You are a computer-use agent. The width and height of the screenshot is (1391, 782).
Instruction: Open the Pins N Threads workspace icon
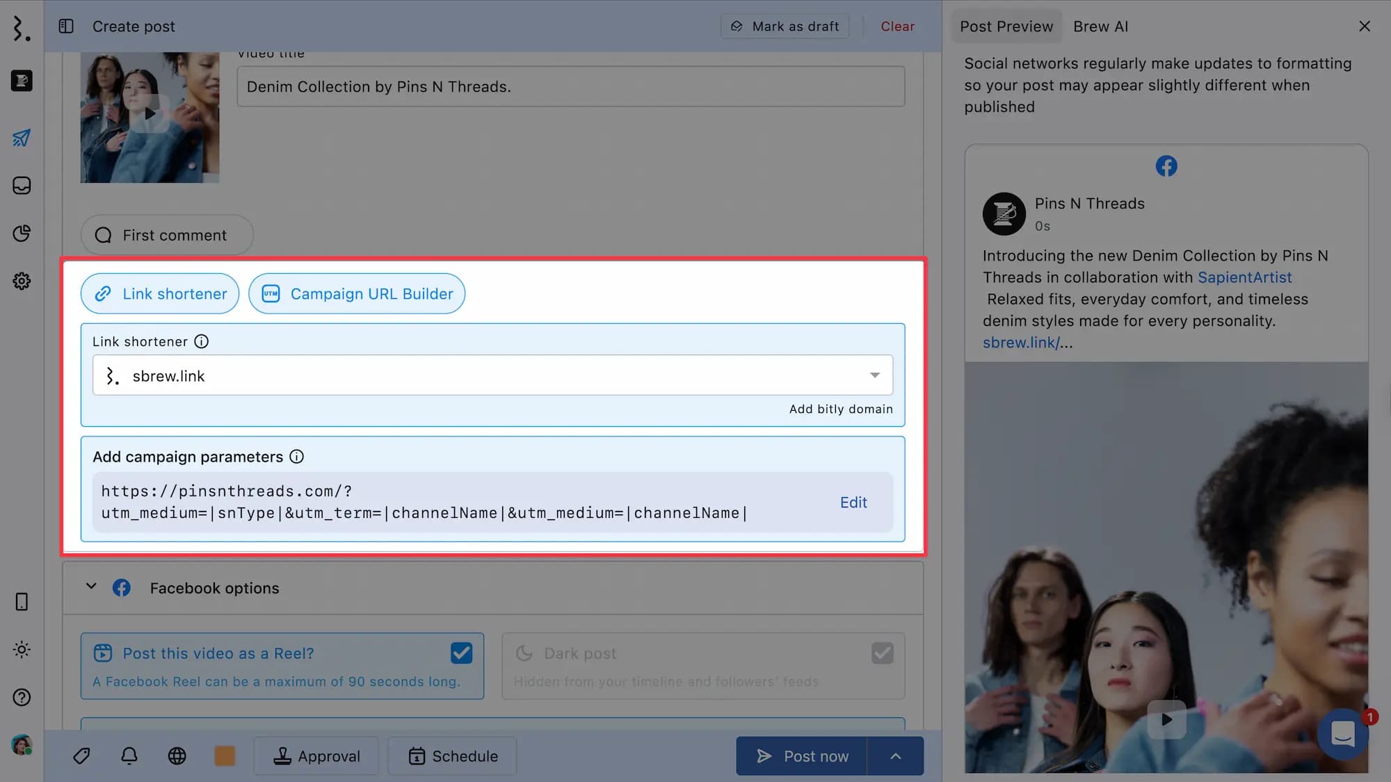[22, 81]
